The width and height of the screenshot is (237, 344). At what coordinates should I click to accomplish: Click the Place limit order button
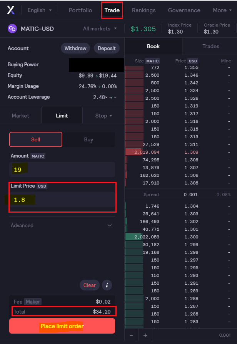coord(62,326)
